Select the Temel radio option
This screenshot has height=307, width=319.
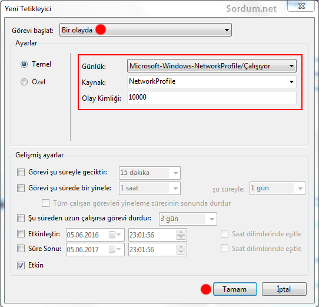point(24,64)
